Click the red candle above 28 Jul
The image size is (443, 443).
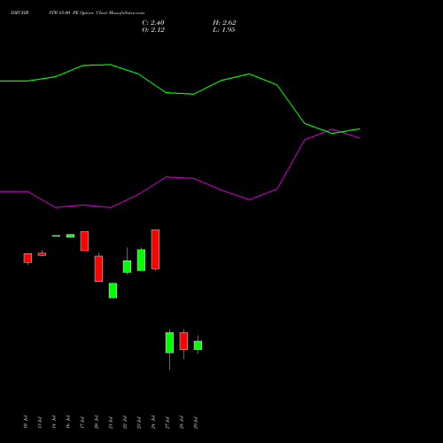(x=183, y=341)
